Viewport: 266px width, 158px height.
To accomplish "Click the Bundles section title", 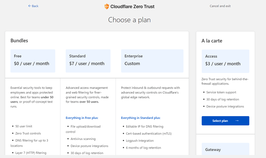I will click(x=19, y=41).
